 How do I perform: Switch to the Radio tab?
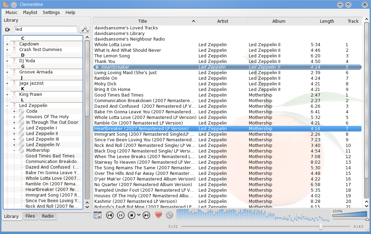coord(48,216)
